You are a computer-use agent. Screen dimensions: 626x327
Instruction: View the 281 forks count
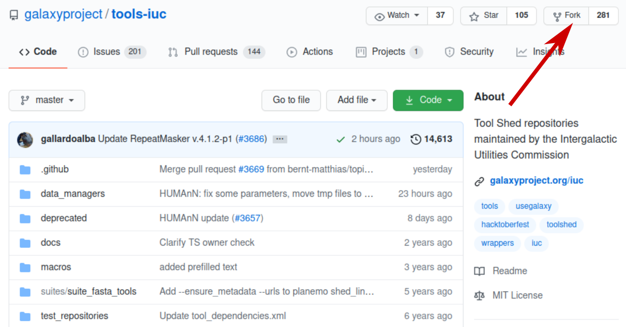(603, 16)
